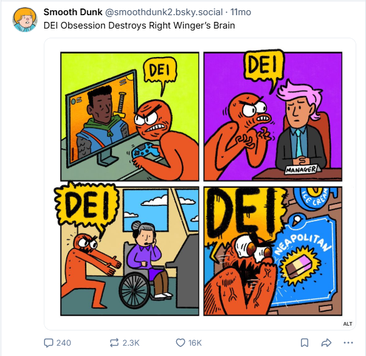This screenshot has height=356, width=366.
Task: Click the comic panel with the MANAGER nameplate
Action: [272, 115]
